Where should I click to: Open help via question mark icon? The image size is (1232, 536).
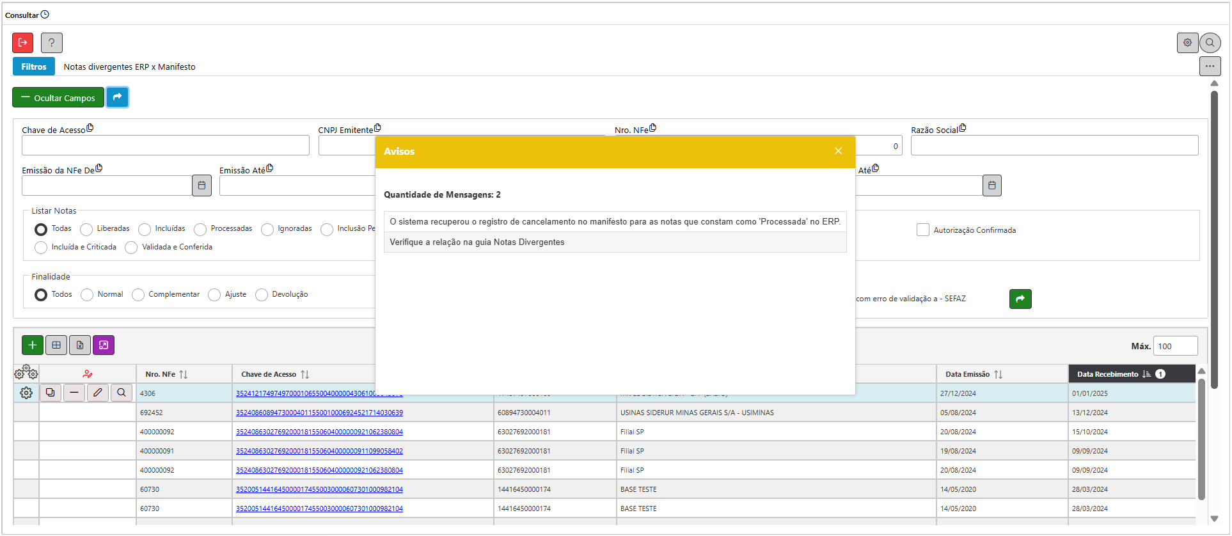coord(52,43)
